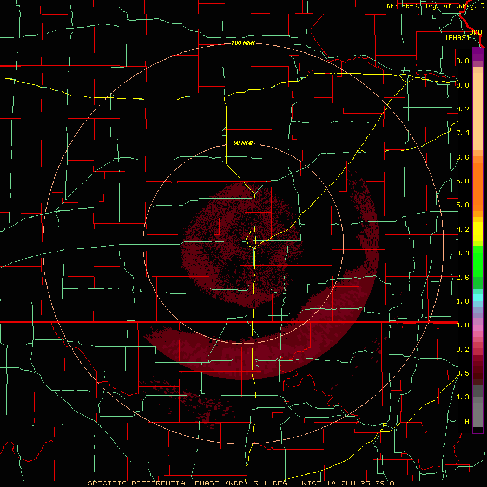The image size is (487, 487).
Task: Click the 9.0 value on the color scale
Action: [463, 85]
